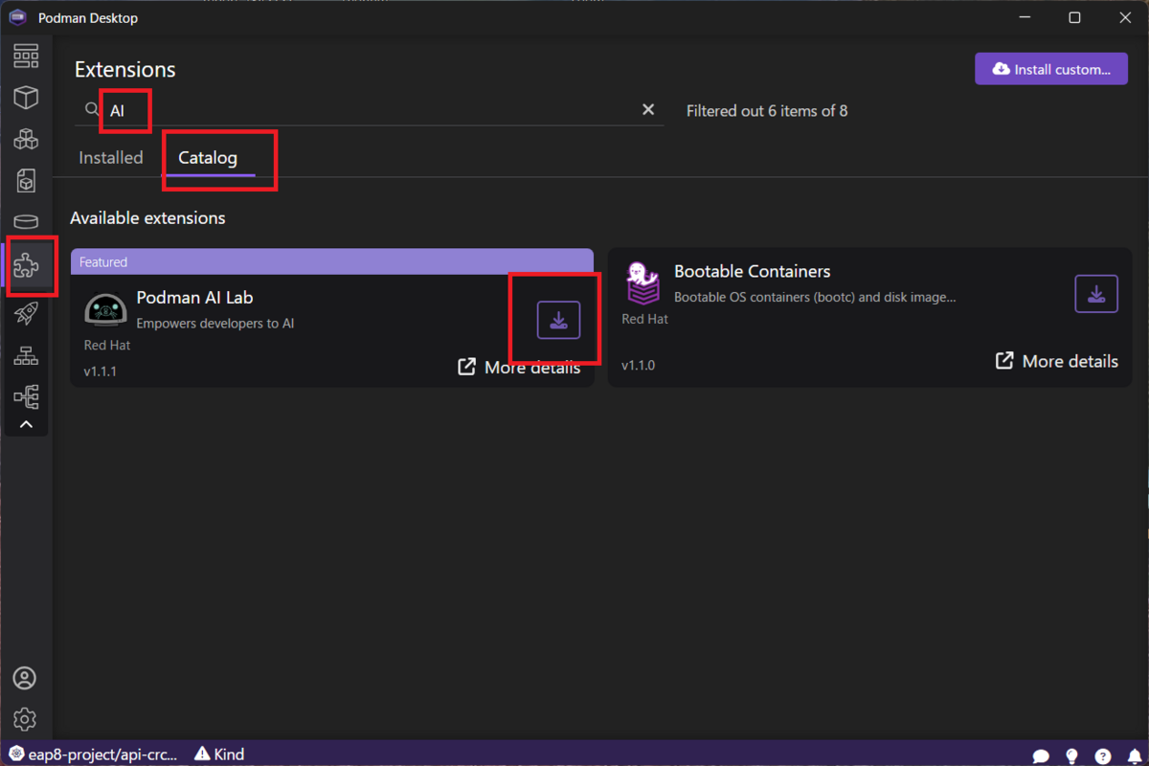Click Install custom... button

tap(1051, 69)
